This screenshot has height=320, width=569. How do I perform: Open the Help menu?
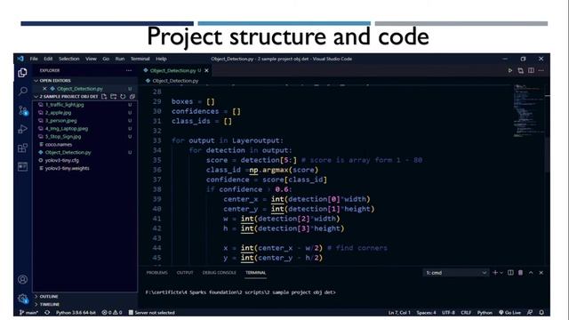[x=161, y=59]
